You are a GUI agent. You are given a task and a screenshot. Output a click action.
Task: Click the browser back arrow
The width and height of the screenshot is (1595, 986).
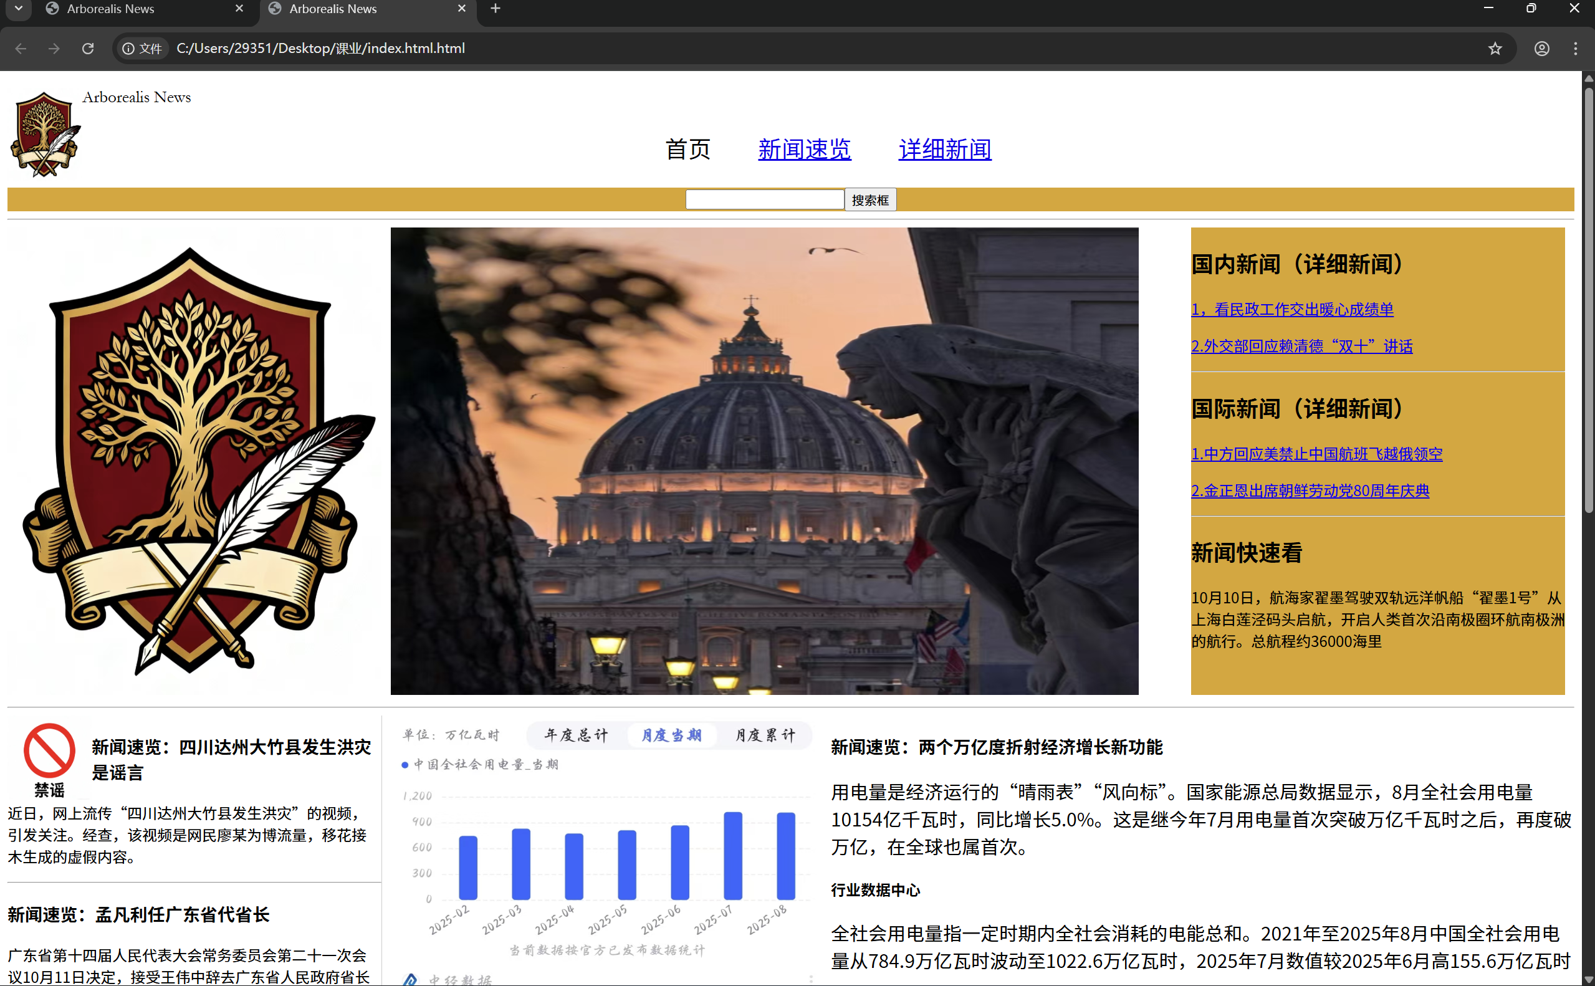pyautogui.click(x=21, y=48)
